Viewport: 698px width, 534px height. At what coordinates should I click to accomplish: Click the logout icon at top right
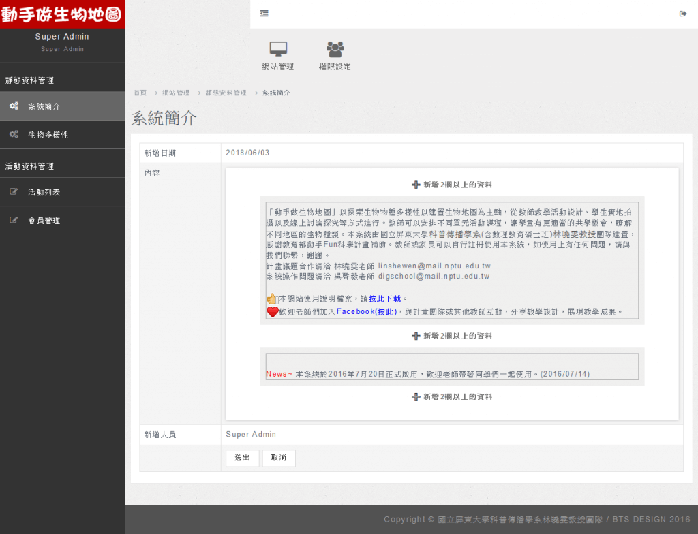[683, 14]
